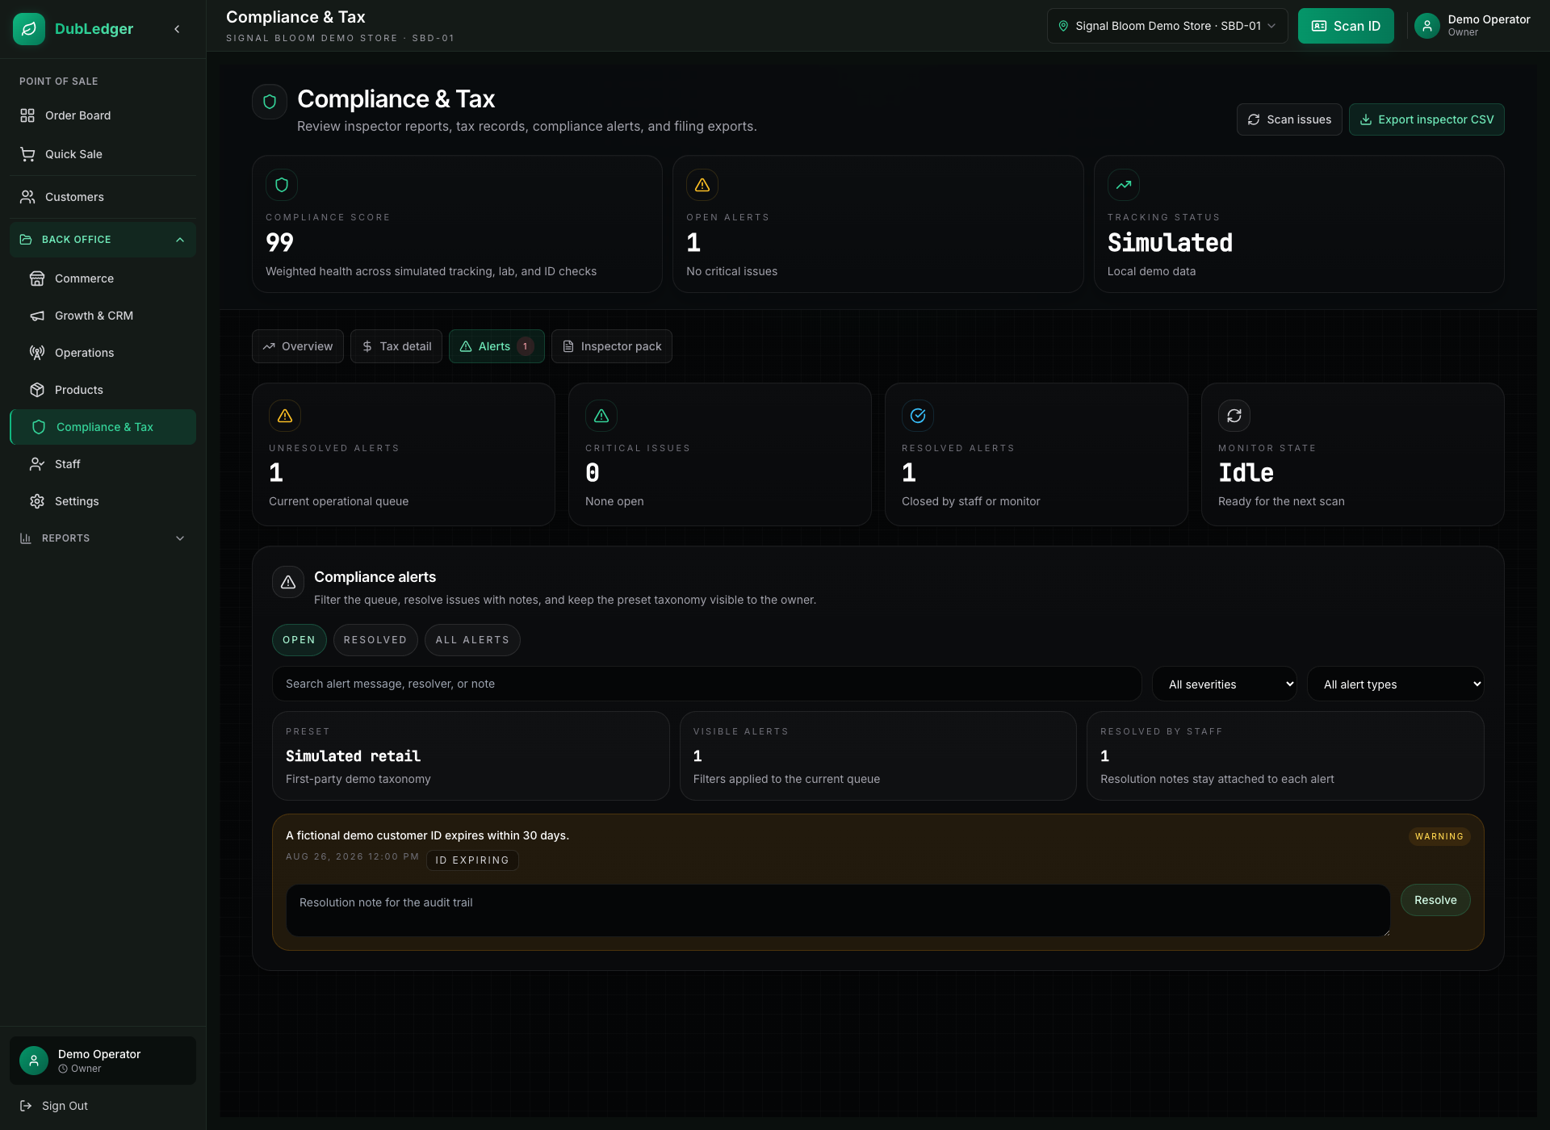This screenshot has height=1130, width=1550.
Task: Go to Customers page
Action: pos(103,197)
